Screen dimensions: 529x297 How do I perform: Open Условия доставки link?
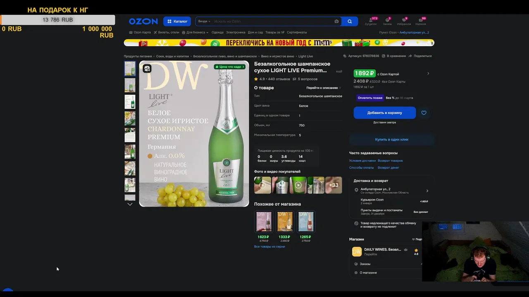pyautogui.click(x=362, y=160)
